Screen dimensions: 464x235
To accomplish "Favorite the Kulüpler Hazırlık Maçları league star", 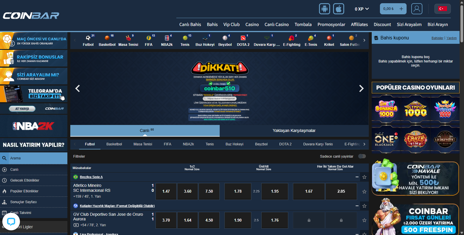I will [364, 206].
